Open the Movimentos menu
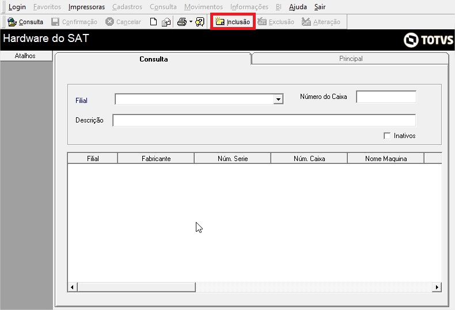 click(203, 7)
